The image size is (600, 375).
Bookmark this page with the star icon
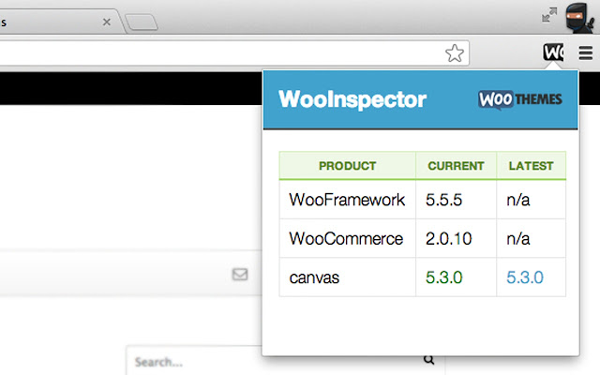click(x=454, y=53)
